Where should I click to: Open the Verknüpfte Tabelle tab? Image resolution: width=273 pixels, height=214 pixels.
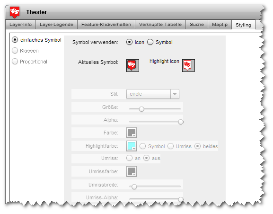[160, 25]
